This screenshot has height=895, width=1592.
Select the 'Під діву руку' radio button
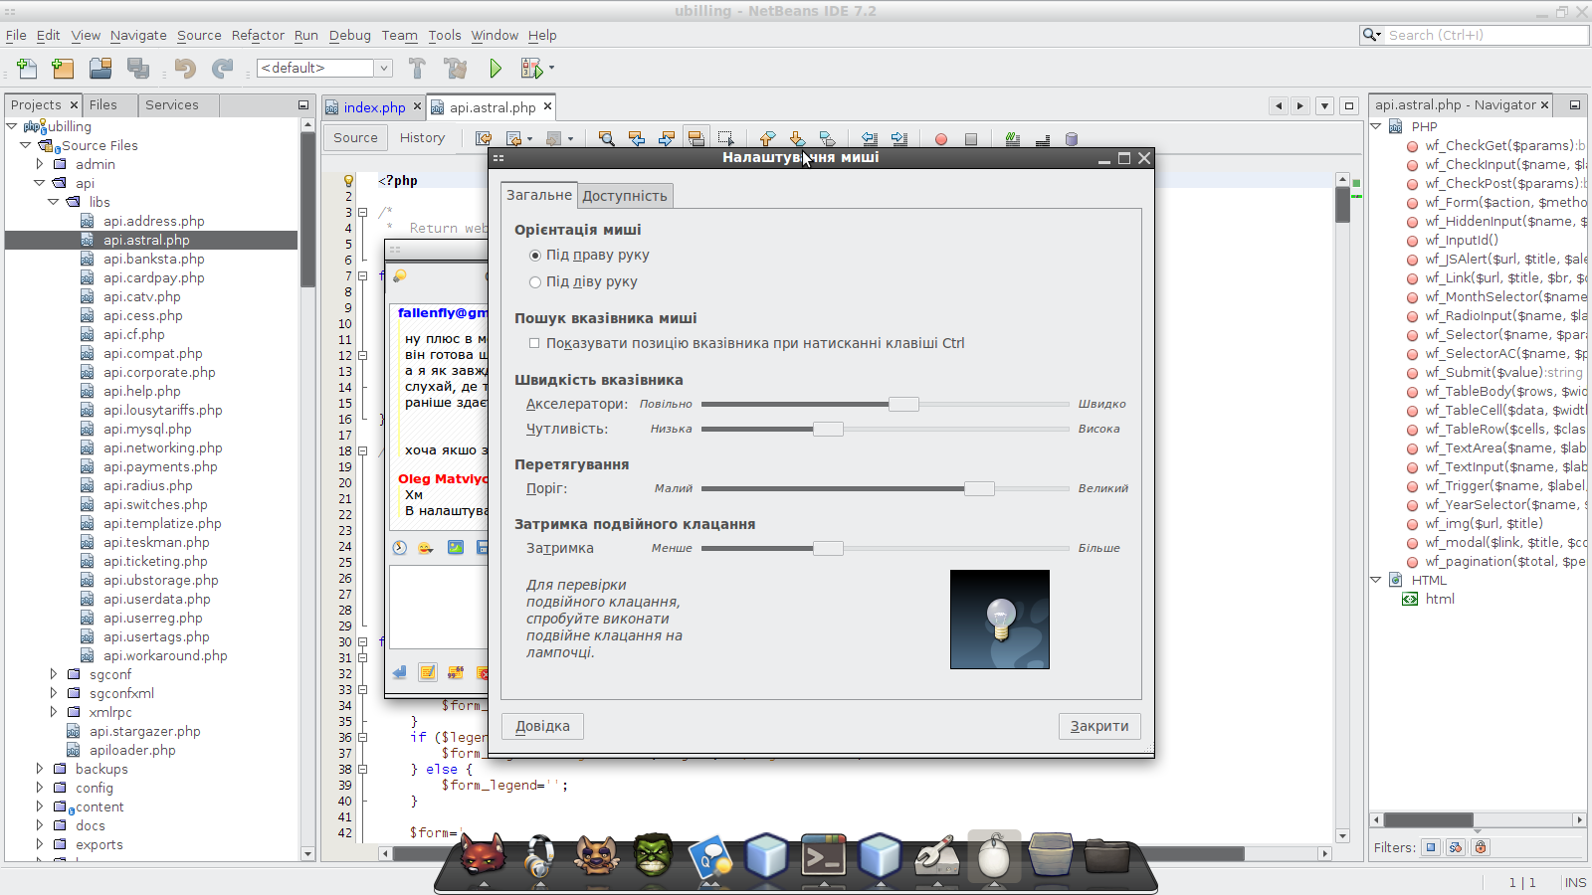[x=535, y=282]
